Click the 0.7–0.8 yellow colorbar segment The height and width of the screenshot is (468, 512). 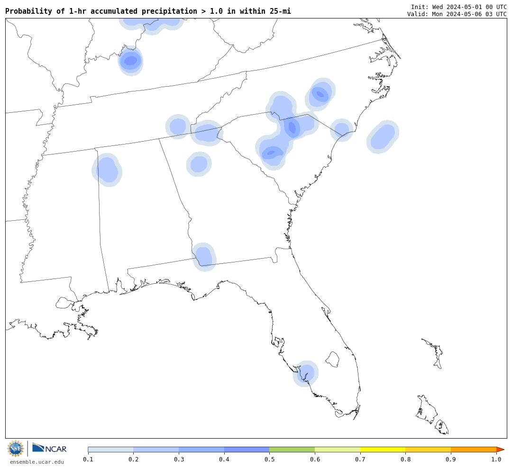pos(383,450)
